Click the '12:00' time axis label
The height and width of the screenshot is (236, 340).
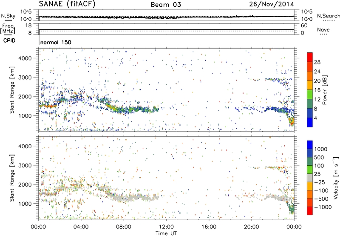point(166,227)
